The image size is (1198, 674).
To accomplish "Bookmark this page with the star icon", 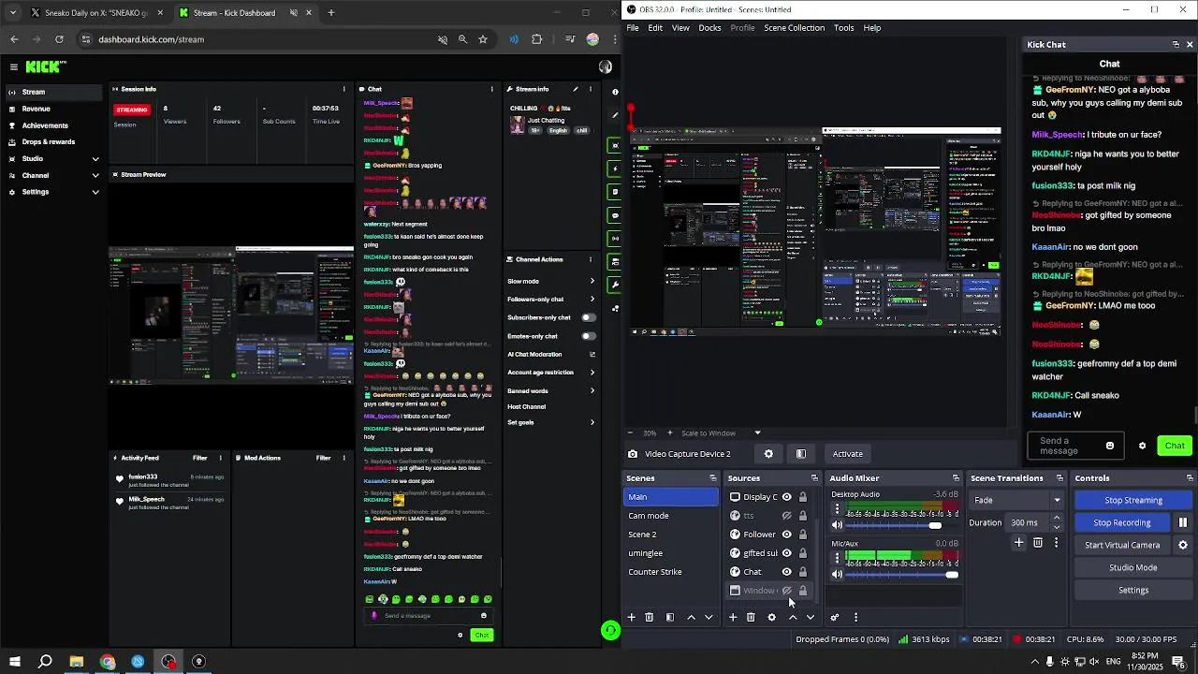I will pos(483,39).
